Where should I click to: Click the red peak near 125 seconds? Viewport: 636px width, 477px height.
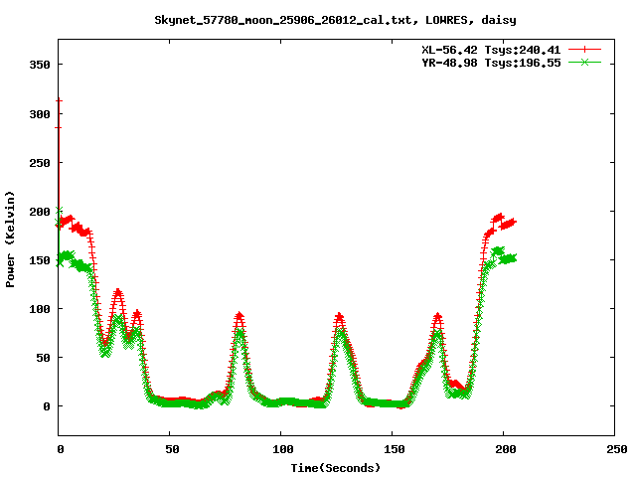pyautogui.click(x=340, y=316)
